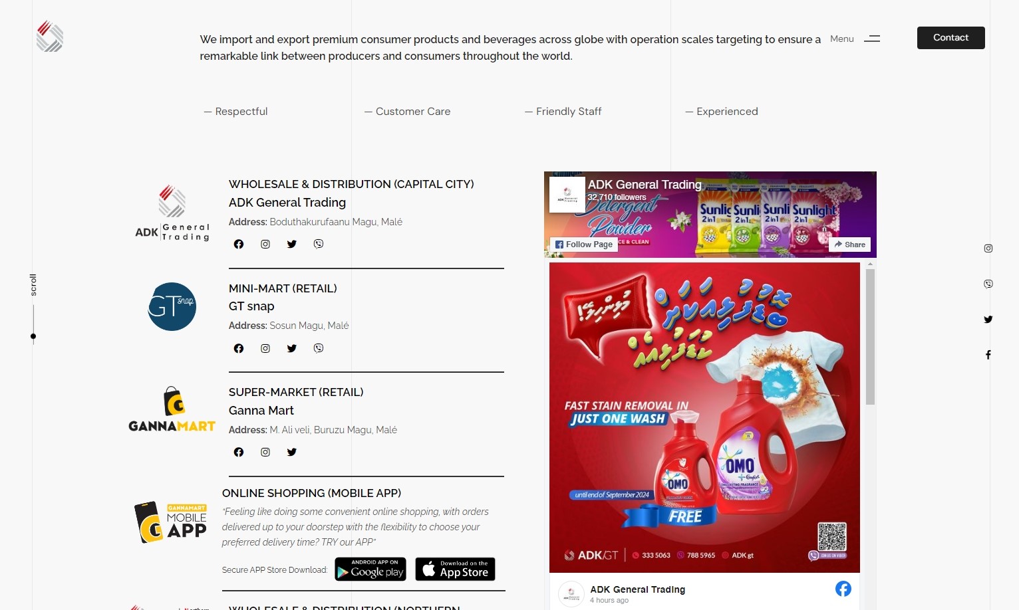This screenshot has height=610, width=1019.
Task: Click the Contact button
Action: (x=950, y=38)
